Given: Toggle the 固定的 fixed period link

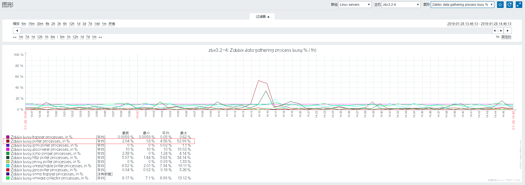Looking at the screenshot, I should coord(506,37).
